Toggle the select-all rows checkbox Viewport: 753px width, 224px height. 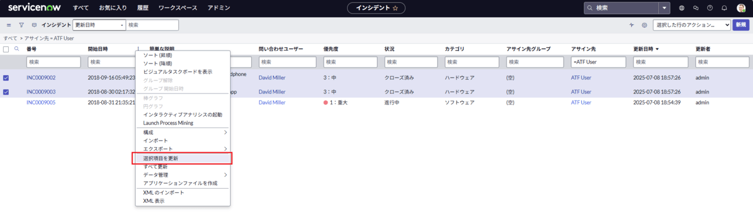(x=6, y=49)
